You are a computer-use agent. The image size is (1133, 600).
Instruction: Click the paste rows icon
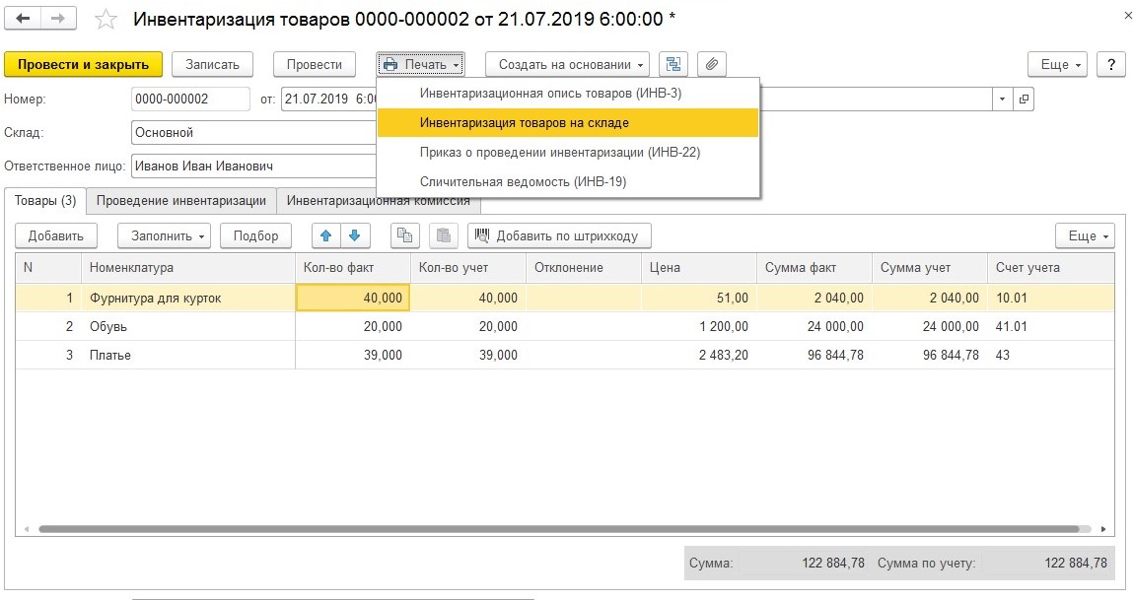coord(444,235)
